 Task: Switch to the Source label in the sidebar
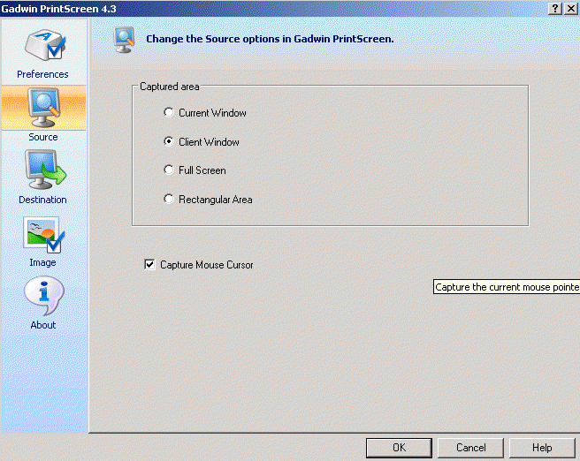pyautogui.click(x=43, y=137)
